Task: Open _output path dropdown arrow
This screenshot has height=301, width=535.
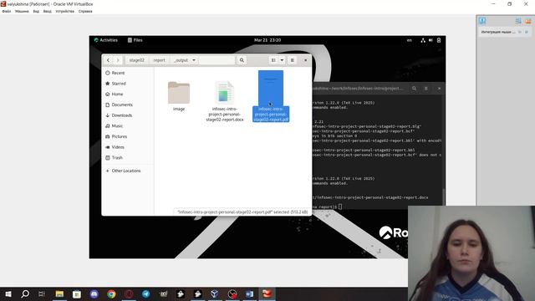Action: (x=194, y=60)
